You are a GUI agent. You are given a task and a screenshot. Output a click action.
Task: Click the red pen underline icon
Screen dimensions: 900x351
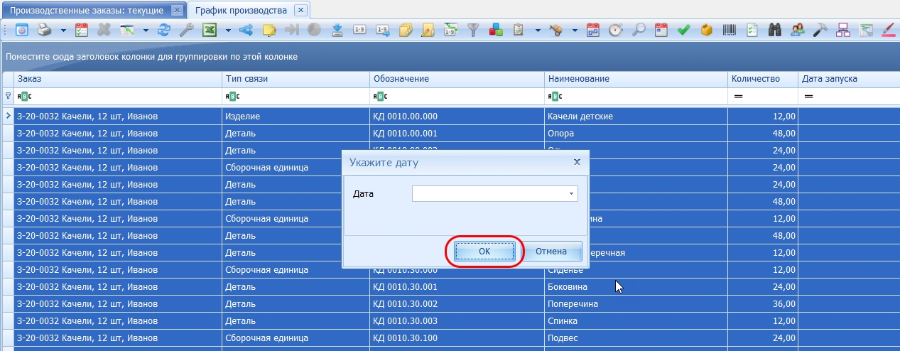coord(889,30)
